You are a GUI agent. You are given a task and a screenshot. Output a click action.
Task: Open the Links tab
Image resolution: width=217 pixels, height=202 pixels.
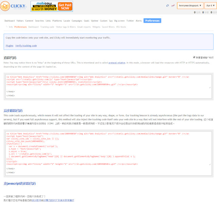(x=48, y=21)
